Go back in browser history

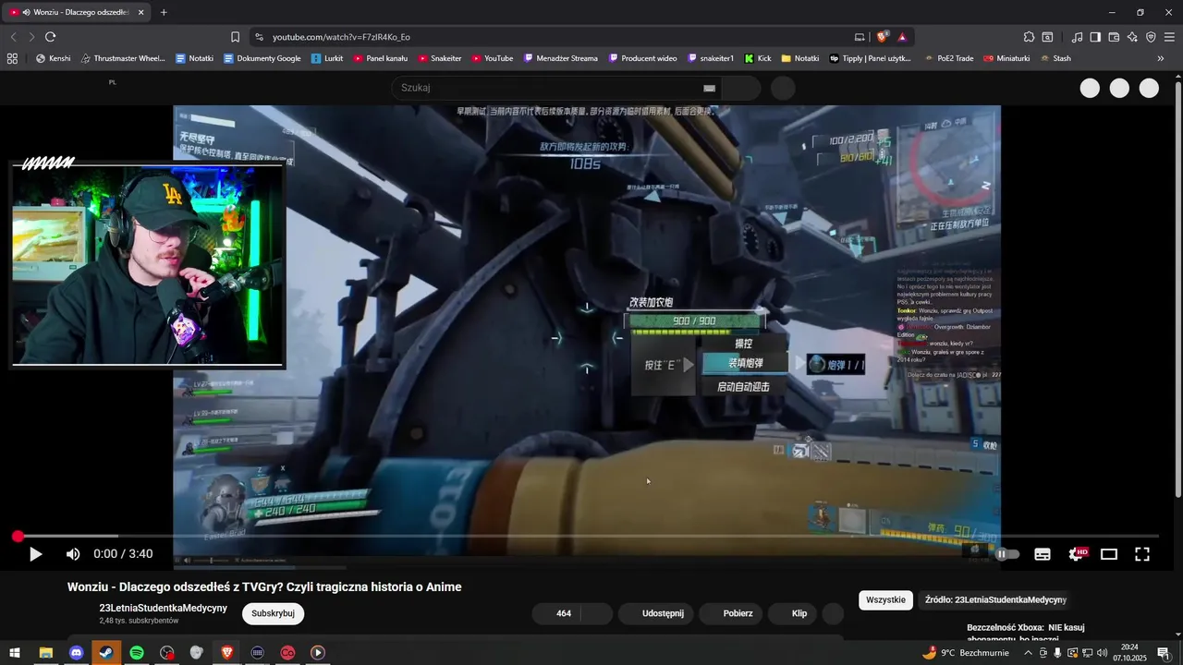[x=13, y=37]
